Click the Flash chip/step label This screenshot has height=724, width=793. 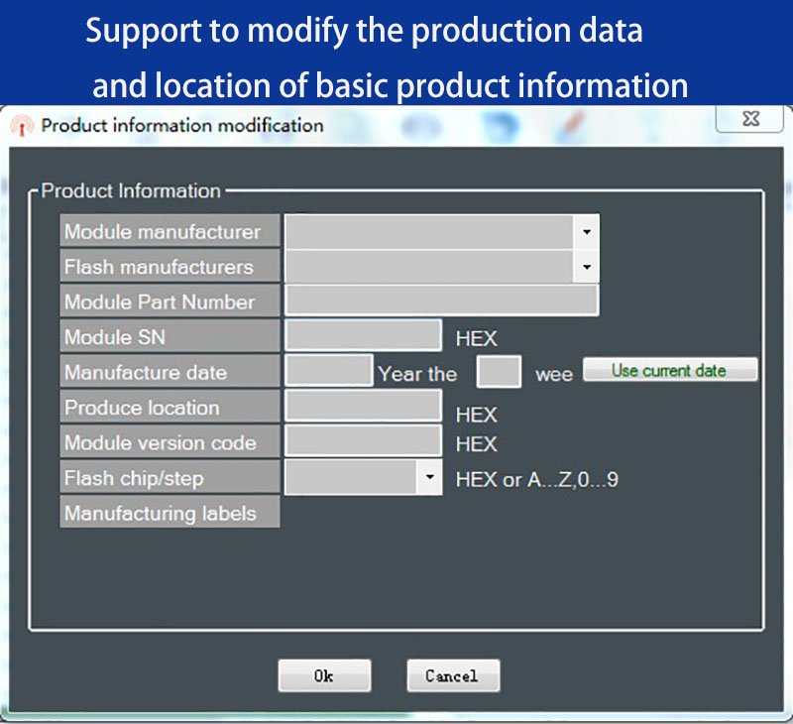pos(170,477)
